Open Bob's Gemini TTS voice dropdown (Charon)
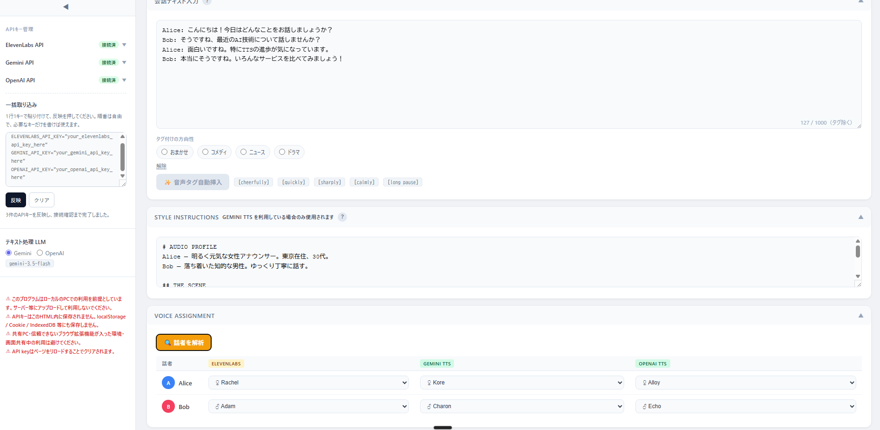 (x=522, y=406)
